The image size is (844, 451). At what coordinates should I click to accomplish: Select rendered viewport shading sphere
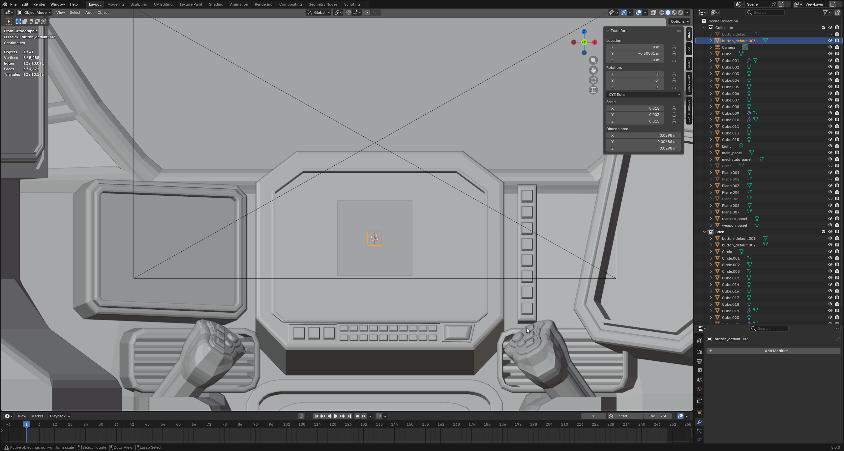680,13
